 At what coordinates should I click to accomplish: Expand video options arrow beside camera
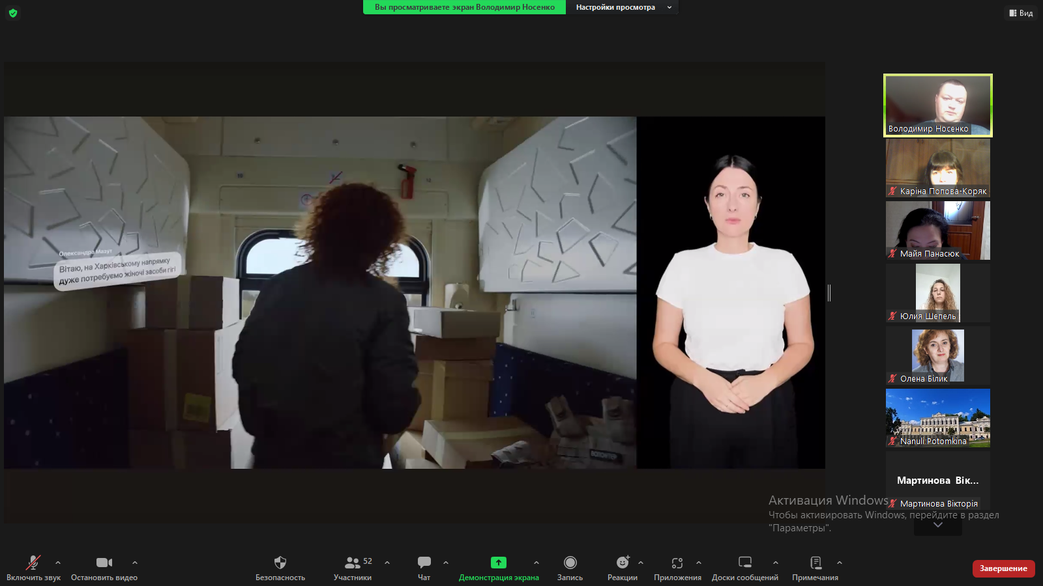tap(135, 563)
